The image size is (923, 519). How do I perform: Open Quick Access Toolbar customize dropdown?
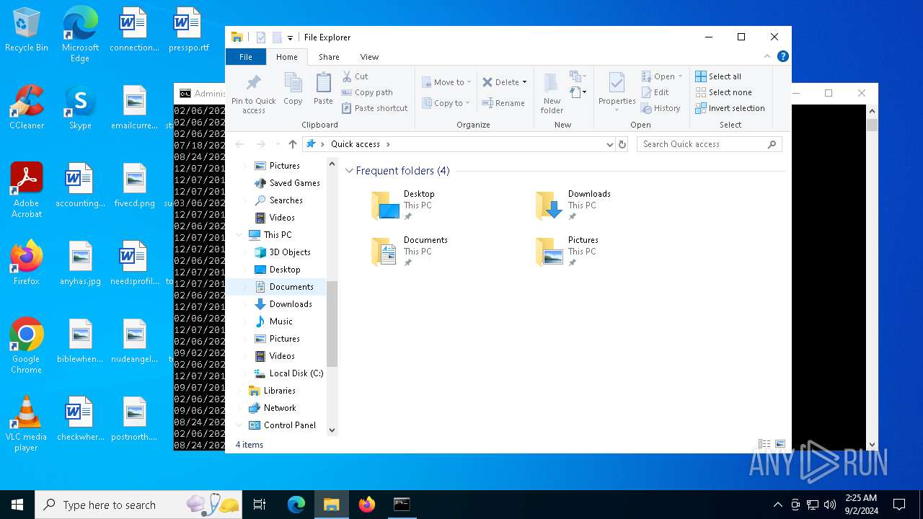290,37
